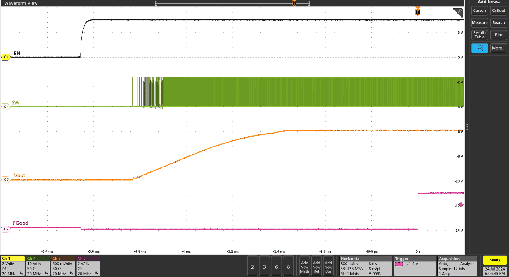Click the vertical panel divider handle
This screenshot has height=277, width=509.
tap(467, 127)
